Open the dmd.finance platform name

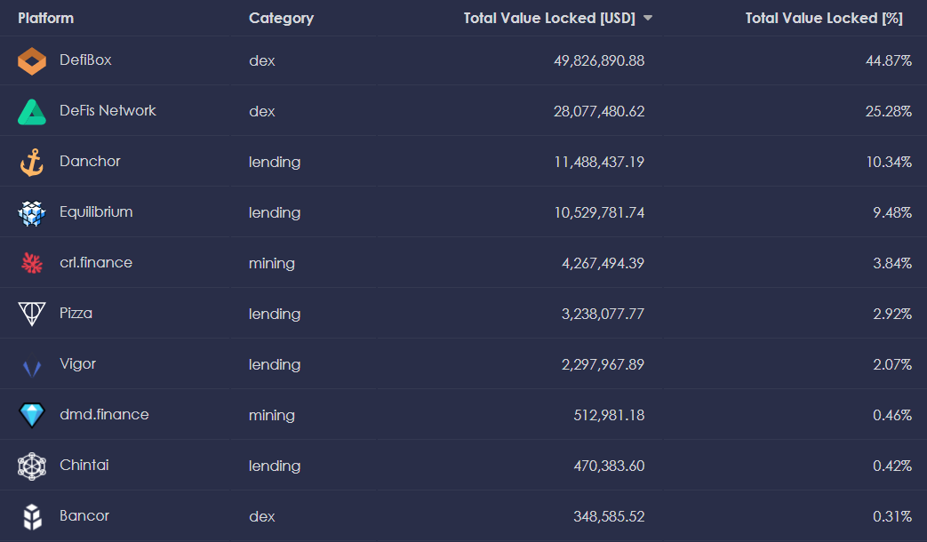104,414
